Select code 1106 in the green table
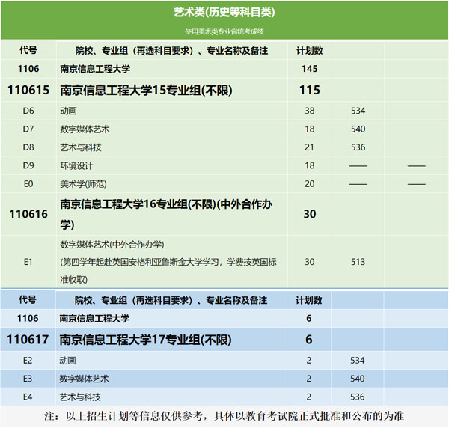449x428 pixels. (x=28, y=69)
